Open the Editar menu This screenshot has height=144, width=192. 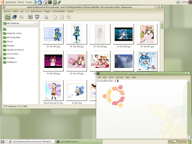click(x=16, y=11)
